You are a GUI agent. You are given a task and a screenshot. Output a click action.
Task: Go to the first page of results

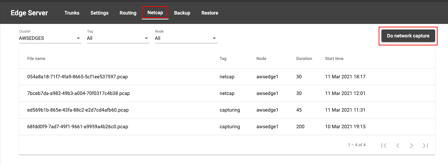pos(384,146)
